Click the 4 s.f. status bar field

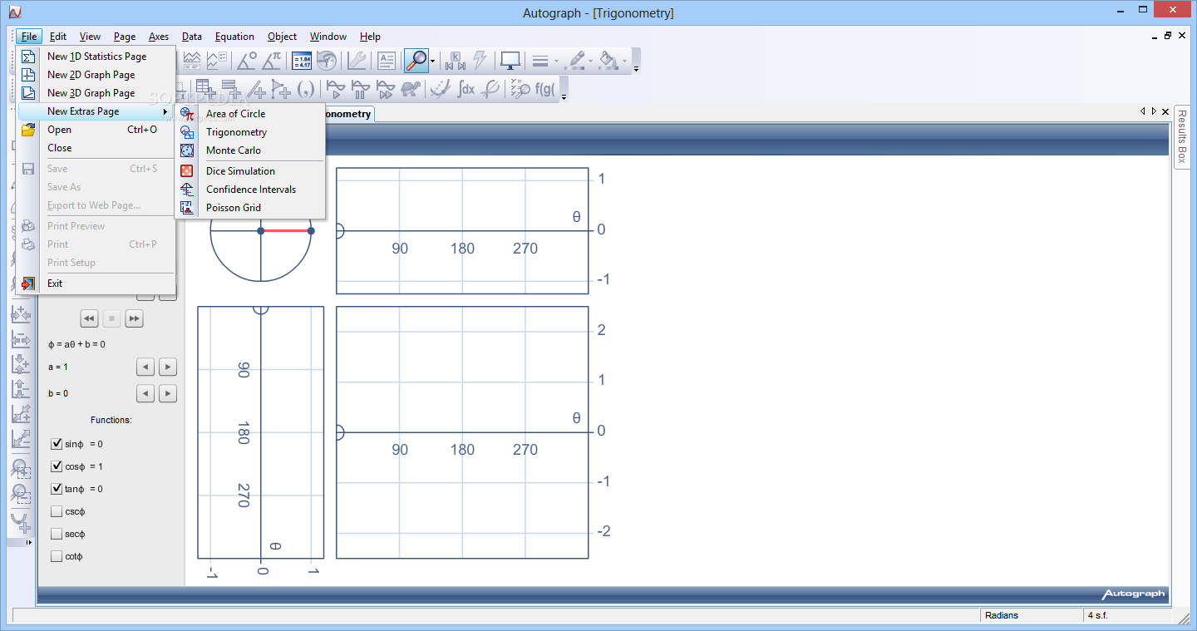(x=1127, y=616)
